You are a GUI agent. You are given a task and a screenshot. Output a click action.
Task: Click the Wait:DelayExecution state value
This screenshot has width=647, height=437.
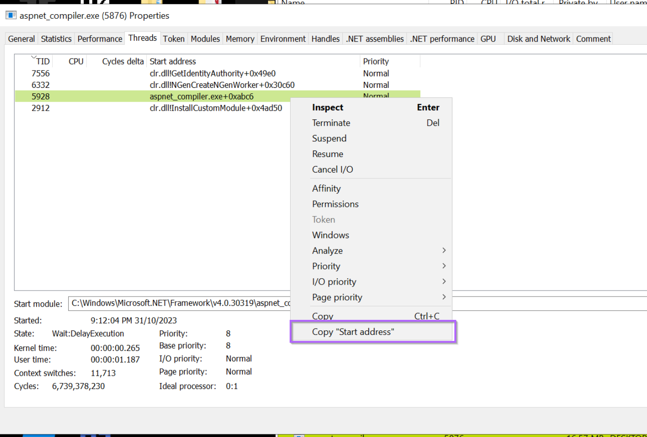pyautogui.click(x=88, y=334)
